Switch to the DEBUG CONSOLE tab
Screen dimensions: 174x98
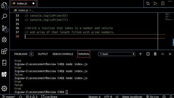[x=63, y=54]
